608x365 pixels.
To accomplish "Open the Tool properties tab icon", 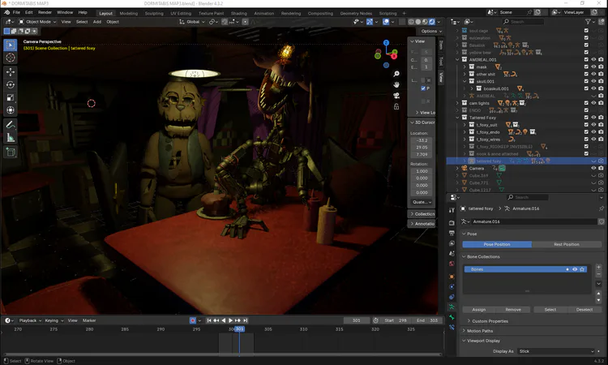I will click(x=452, y=210).
